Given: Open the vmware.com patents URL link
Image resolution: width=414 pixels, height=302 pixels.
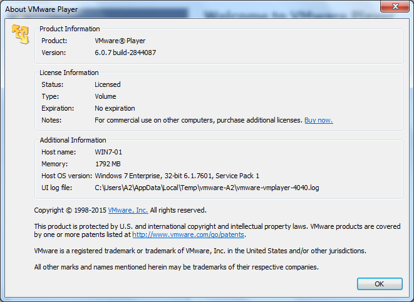Looking at the screenshot, I should [189, 235].
